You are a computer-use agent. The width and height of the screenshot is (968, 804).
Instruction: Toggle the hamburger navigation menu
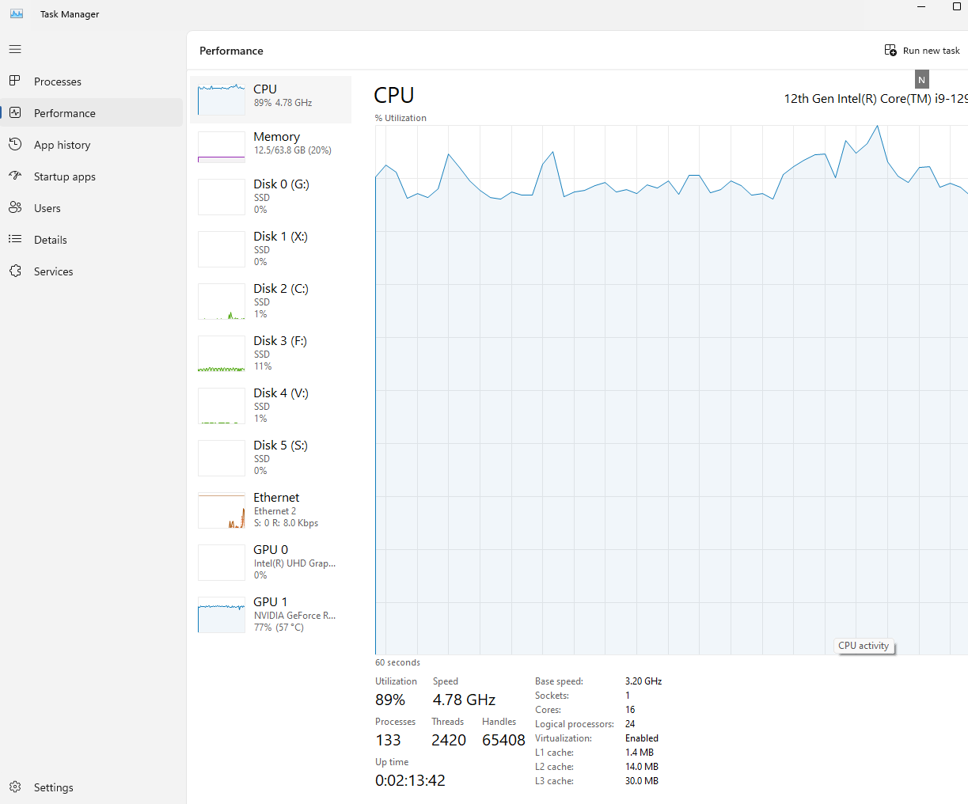[15, 49]
